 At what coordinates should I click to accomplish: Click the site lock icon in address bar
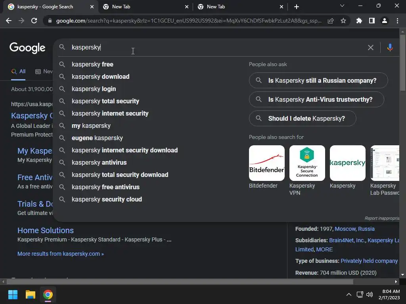tap(50, 21)
